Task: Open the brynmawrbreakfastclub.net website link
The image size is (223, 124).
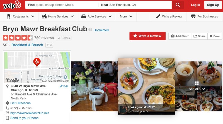Action: coord(30,113)
